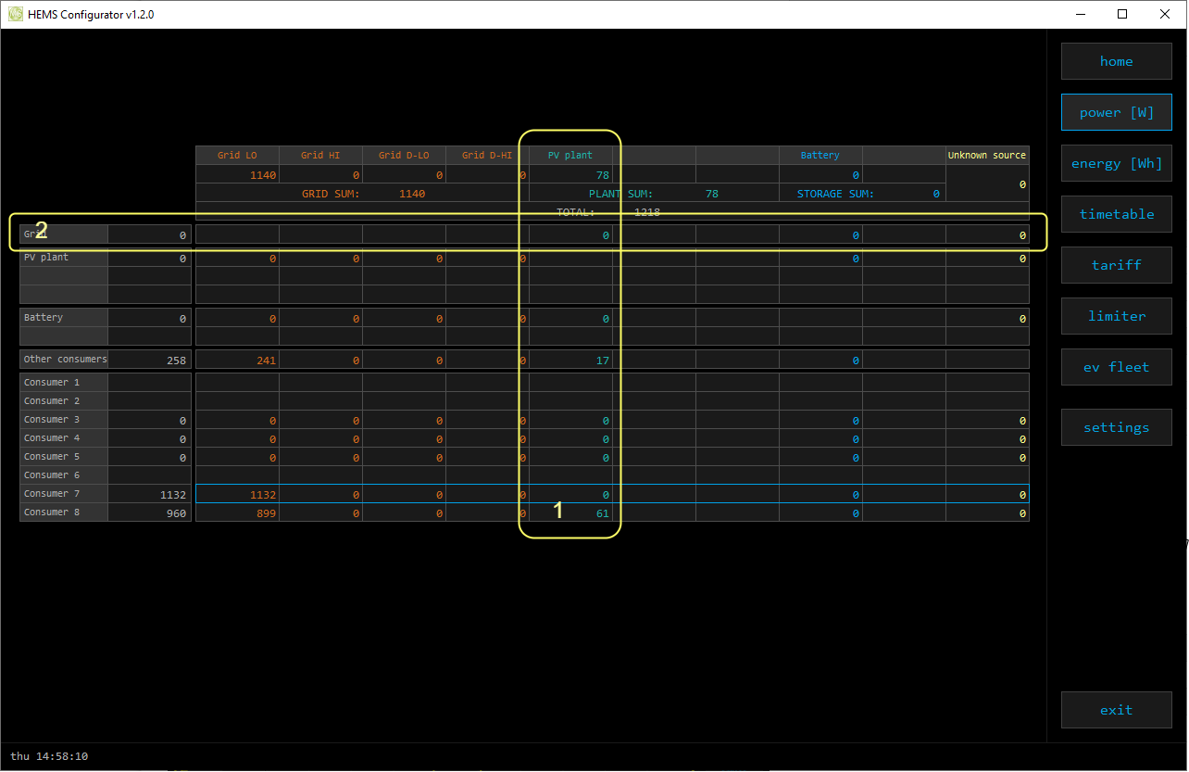Click the PV plant column header
The height and width of the screenshot is (772, 1189).
569,156
